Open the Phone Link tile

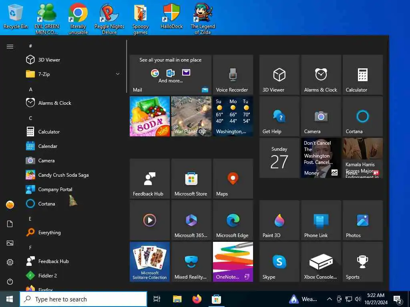point(321,220)
